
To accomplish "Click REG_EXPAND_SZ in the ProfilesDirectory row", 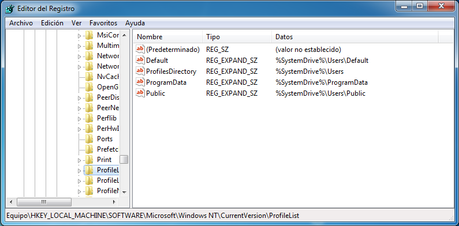I will pos(232,71).
